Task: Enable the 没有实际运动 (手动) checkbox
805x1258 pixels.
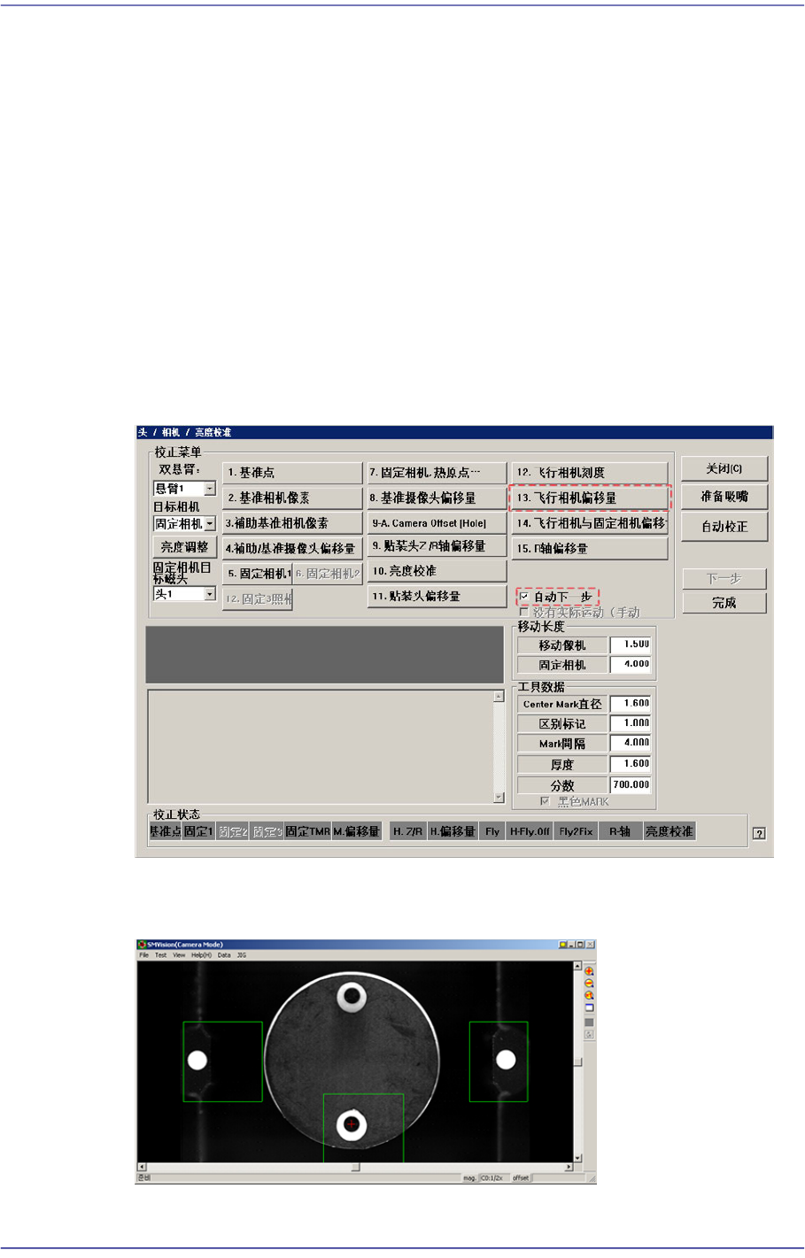Action: click(524, 612)
